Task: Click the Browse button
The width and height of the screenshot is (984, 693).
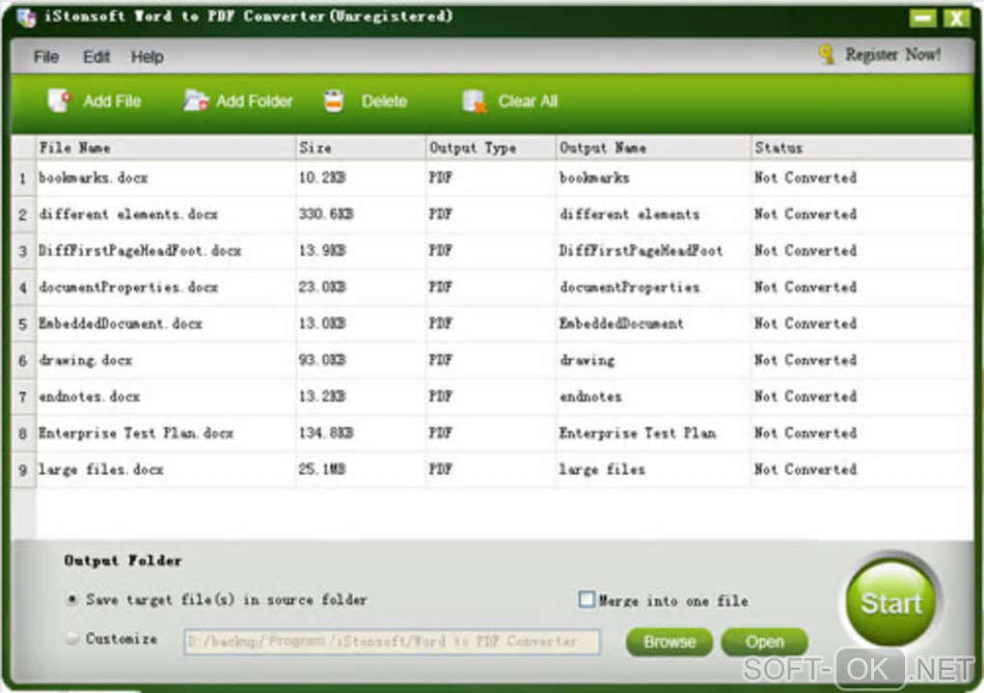Action: 670,642
